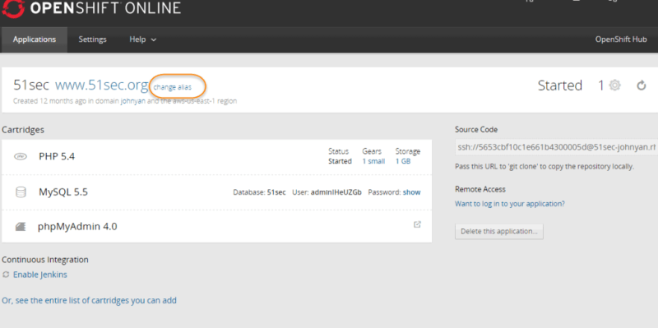Click the Delete this application button
The image size is (658, 328).
pyautogui.click(x=499, y=232)
